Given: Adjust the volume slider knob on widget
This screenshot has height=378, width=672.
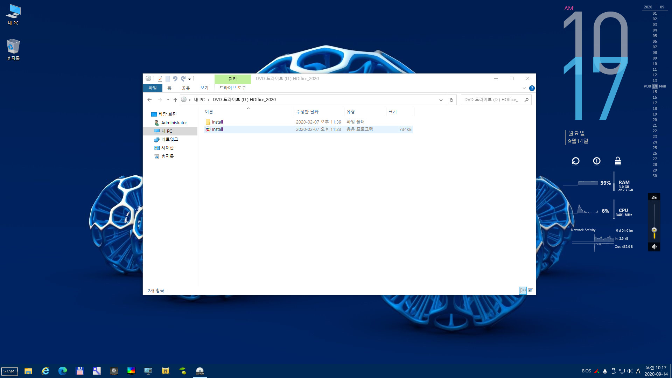Looking at the screenshot, I should pos(654,230).
